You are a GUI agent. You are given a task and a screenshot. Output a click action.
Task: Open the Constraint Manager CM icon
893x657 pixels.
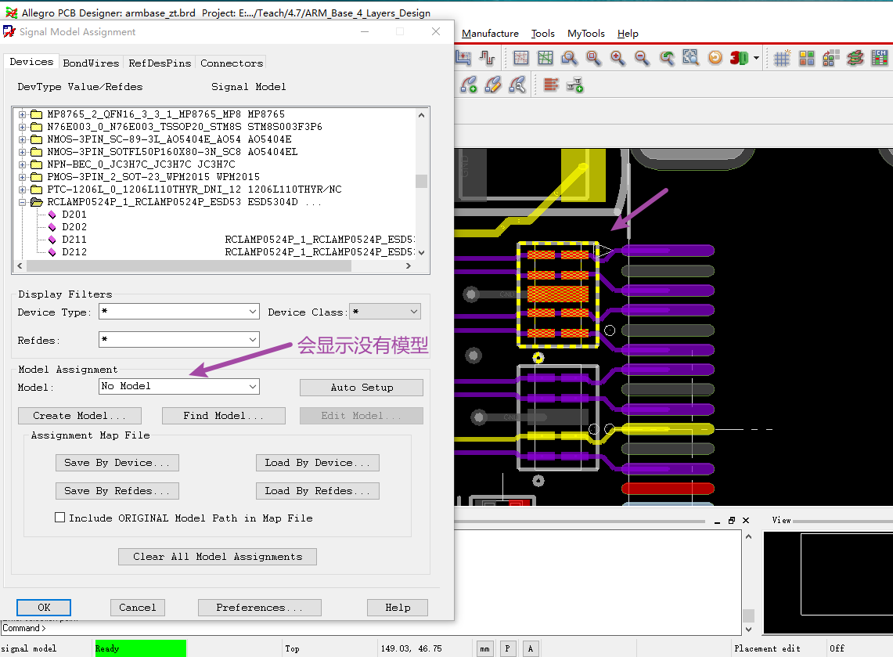point(880,57)
